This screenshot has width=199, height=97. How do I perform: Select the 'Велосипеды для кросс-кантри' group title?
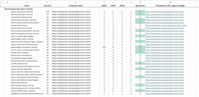[19, 9]
